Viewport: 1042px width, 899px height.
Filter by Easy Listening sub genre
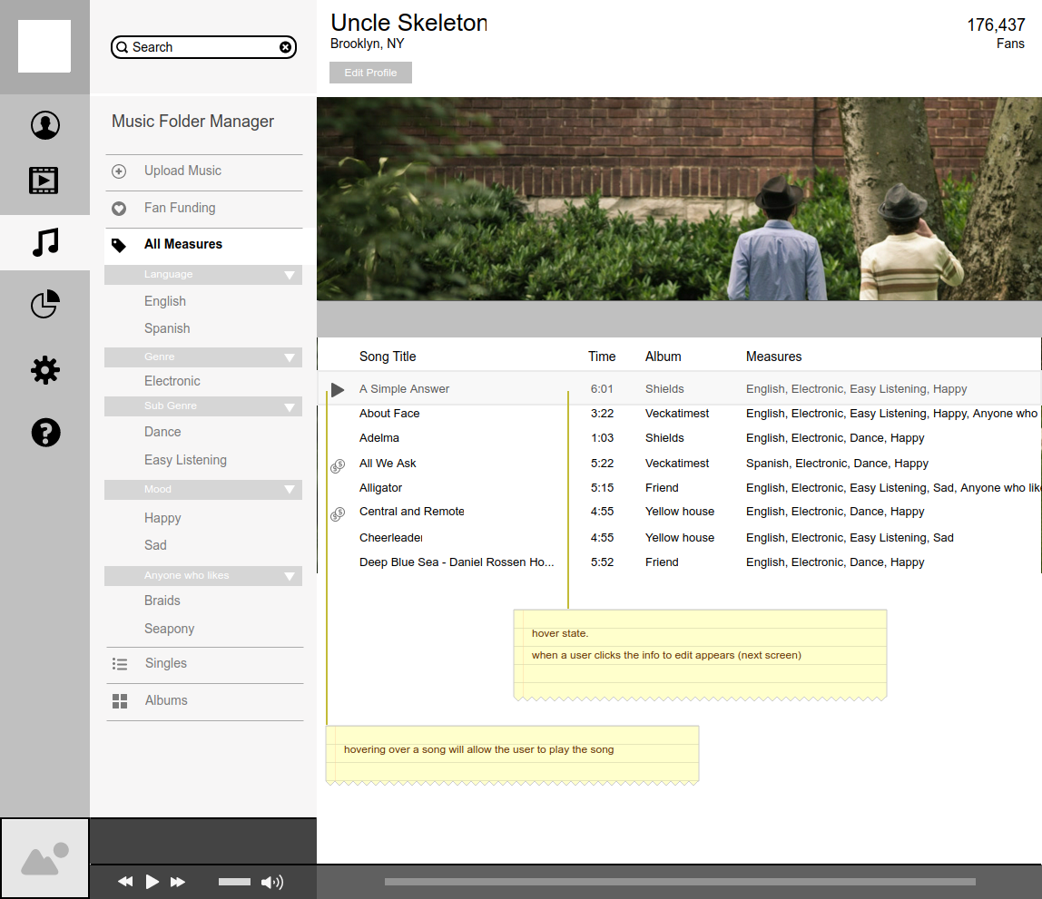185,460
